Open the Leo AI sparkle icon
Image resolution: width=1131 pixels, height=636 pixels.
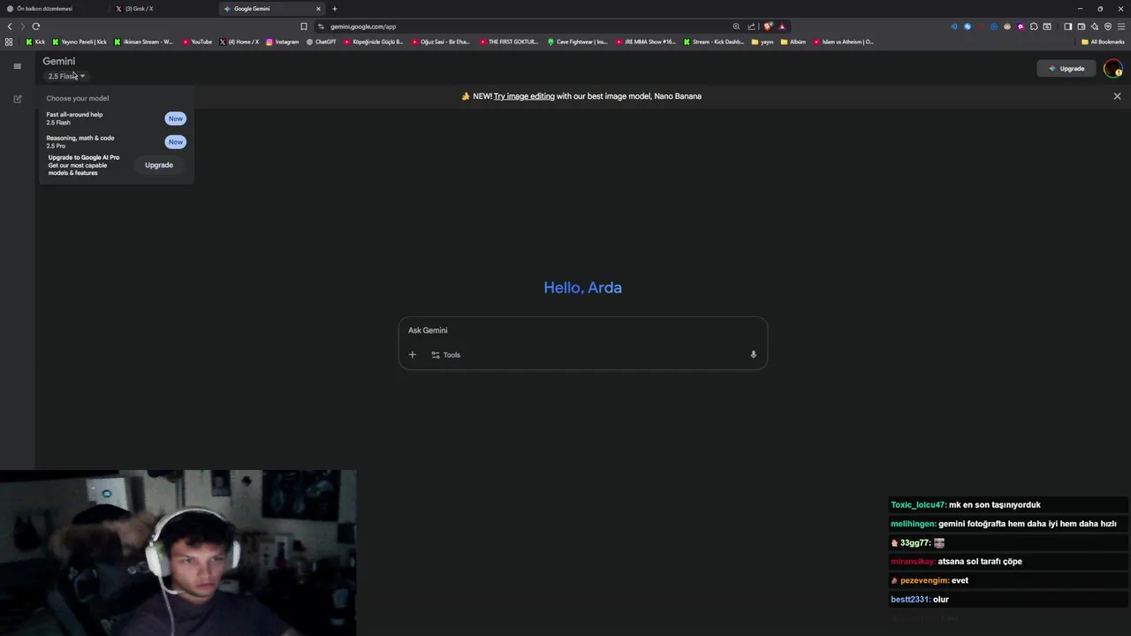pyautogui.click(x=1094, y=26)
